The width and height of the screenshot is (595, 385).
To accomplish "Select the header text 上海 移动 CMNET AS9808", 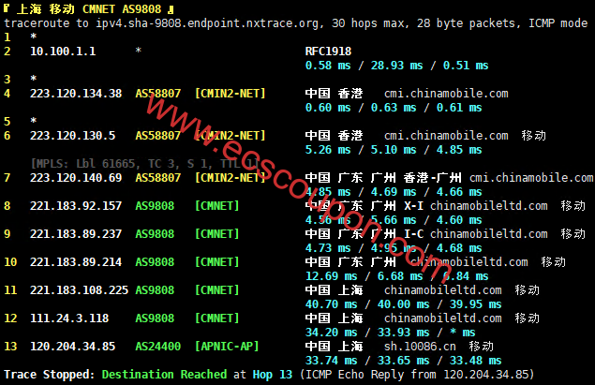I will point(89,8).
